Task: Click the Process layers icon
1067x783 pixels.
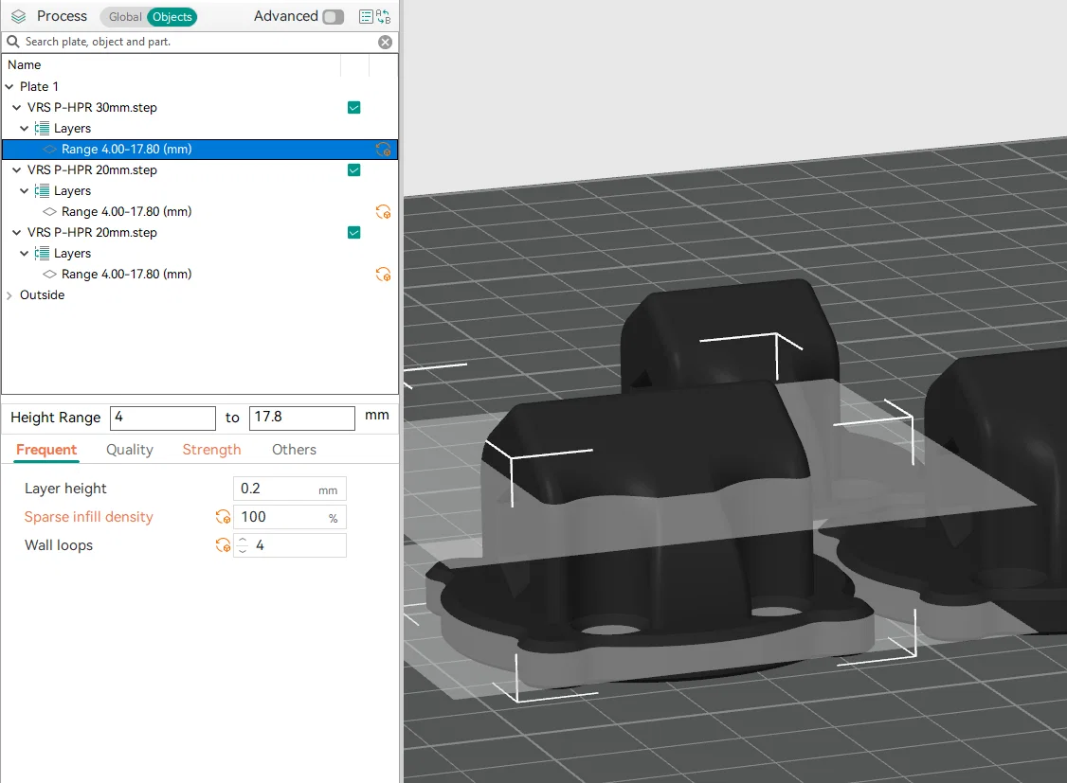Action: pos(18,16)
